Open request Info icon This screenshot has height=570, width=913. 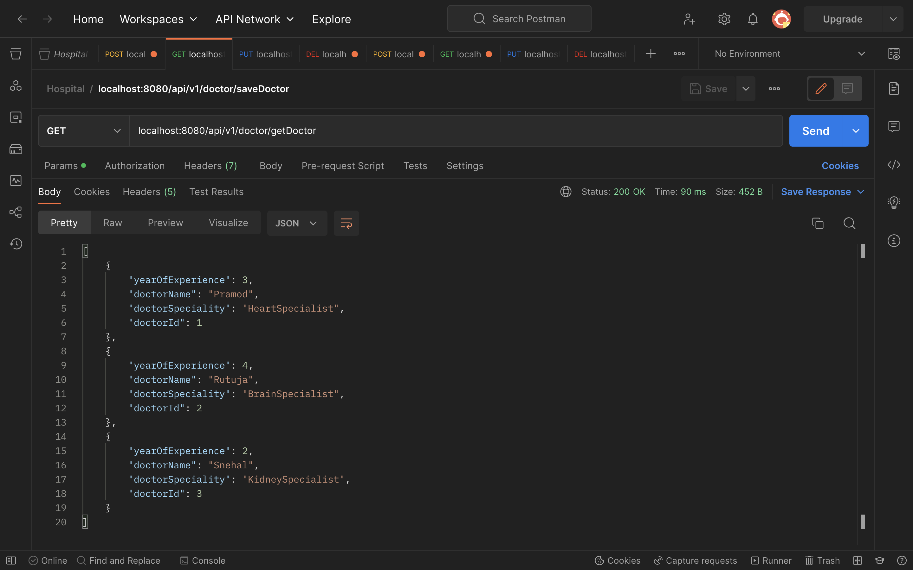click(894, 241)
